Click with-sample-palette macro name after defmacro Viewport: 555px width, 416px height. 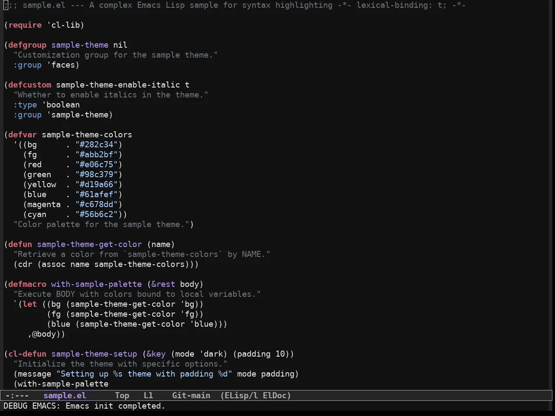point(96,284)
